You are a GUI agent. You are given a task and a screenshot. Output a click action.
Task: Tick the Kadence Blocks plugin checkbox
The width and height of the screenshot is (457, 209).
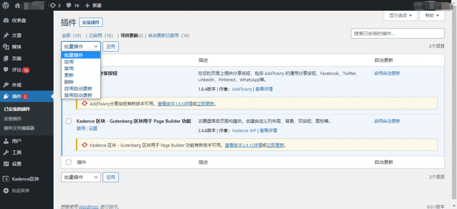tap(68, 121)
